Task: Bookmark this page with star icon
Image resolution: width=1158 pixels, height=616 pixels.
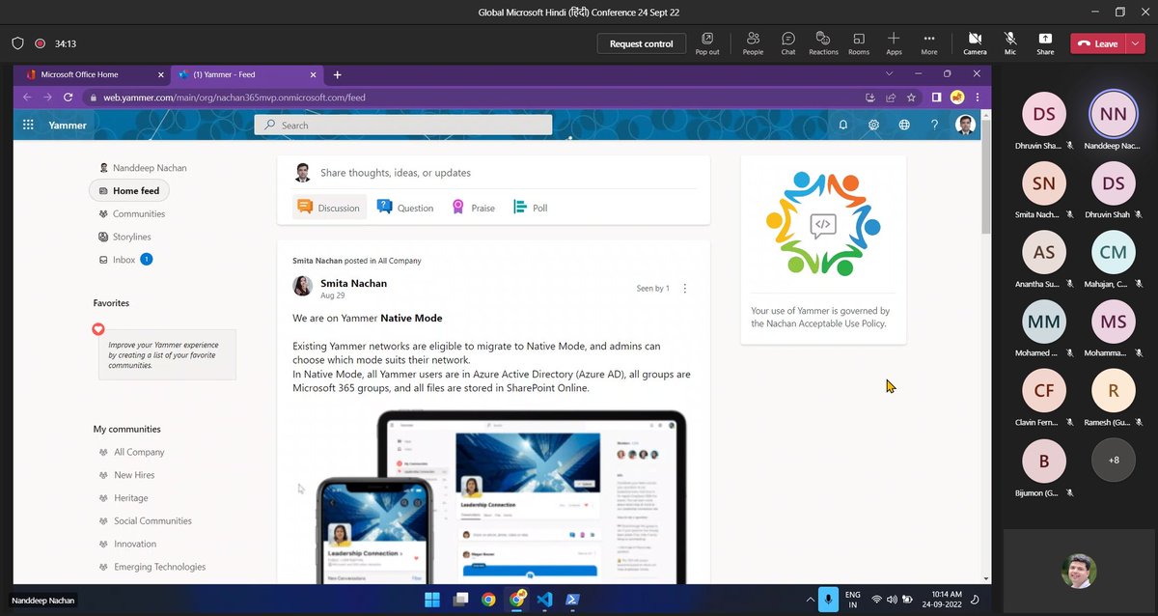Action: click(x=909, y=97)
